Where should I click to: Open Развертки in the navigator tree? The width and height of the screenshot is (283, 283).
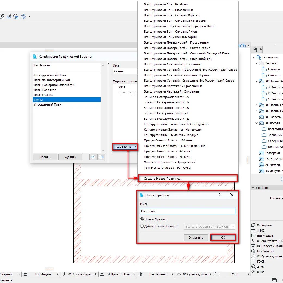click(x=273, y=153)
